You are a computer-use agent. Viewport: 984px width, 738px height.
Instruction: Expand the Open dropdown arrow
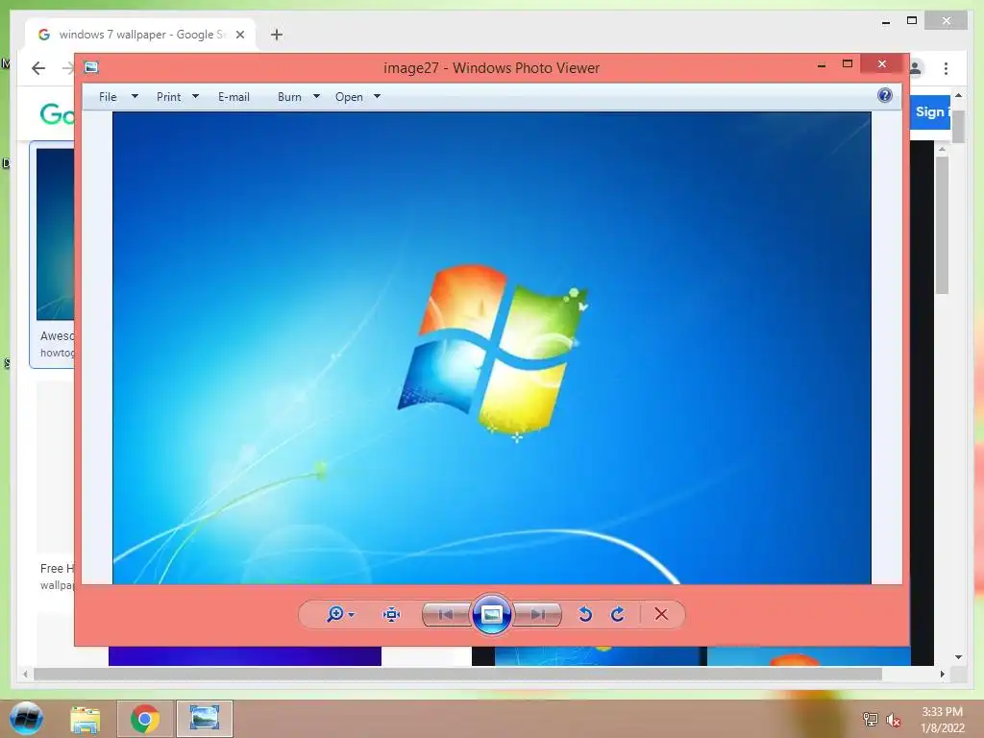377,97
